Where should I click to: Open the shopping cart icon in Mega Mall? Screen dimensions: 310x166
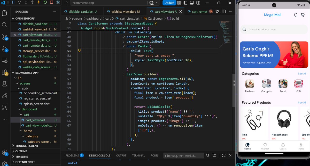pos(303,15)
